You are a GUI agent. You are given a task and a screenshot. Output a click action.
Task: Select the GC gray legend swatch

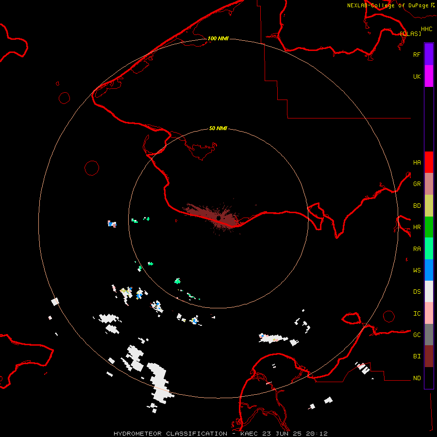429,335
